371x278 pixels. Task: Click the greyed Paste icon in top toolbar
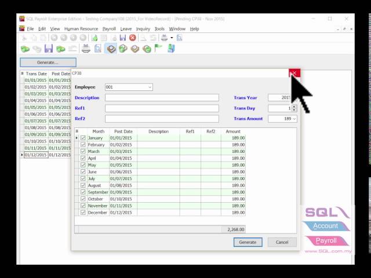click(43, 38)
